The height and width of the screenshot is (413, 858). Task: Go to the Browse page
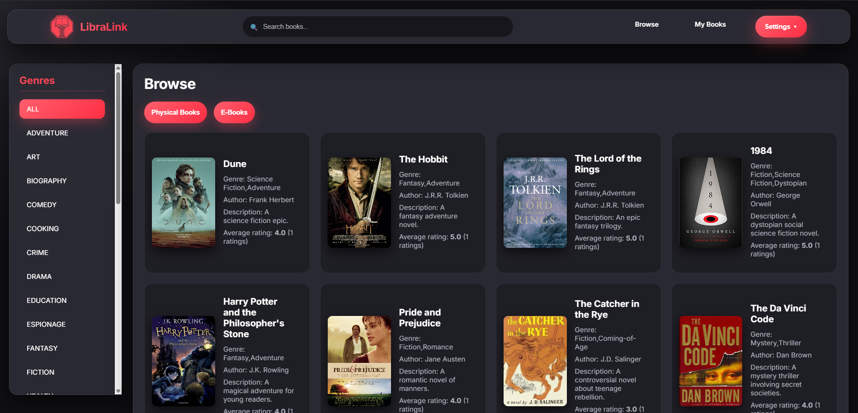tap(646, 24)
